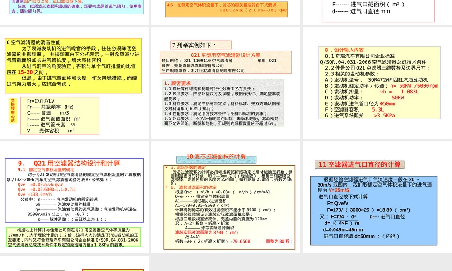
Task: Click the line L------ 进气管长度 M
Action: [x=51, y=125]
